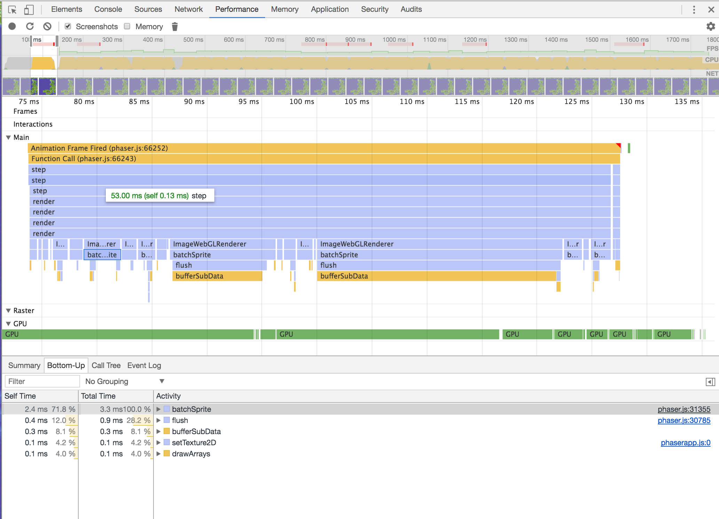Open capture settings gear icon
719x519 pixels.
(x=710, y=26)
